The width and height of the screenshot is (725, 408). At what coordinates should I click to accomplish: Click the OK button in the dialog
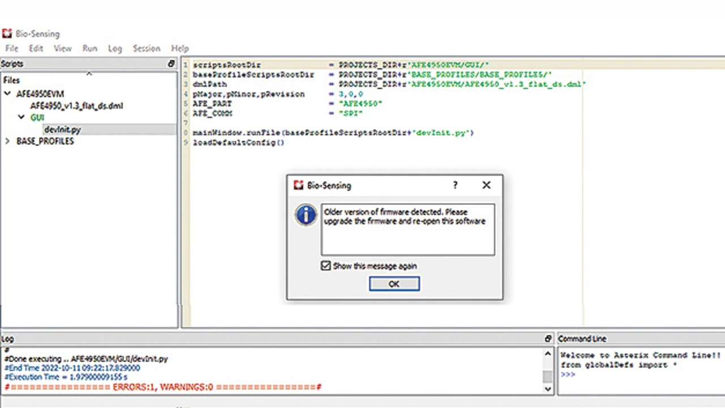pyautogui.click(x=394, y=284)
